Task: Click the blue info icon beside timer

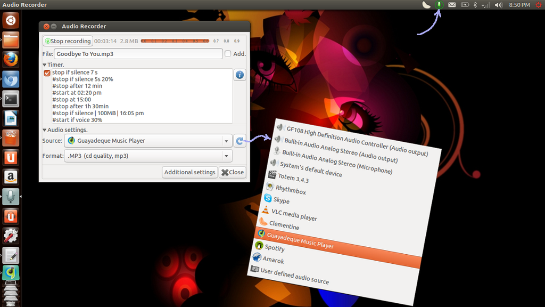Action: pos(240,75)
